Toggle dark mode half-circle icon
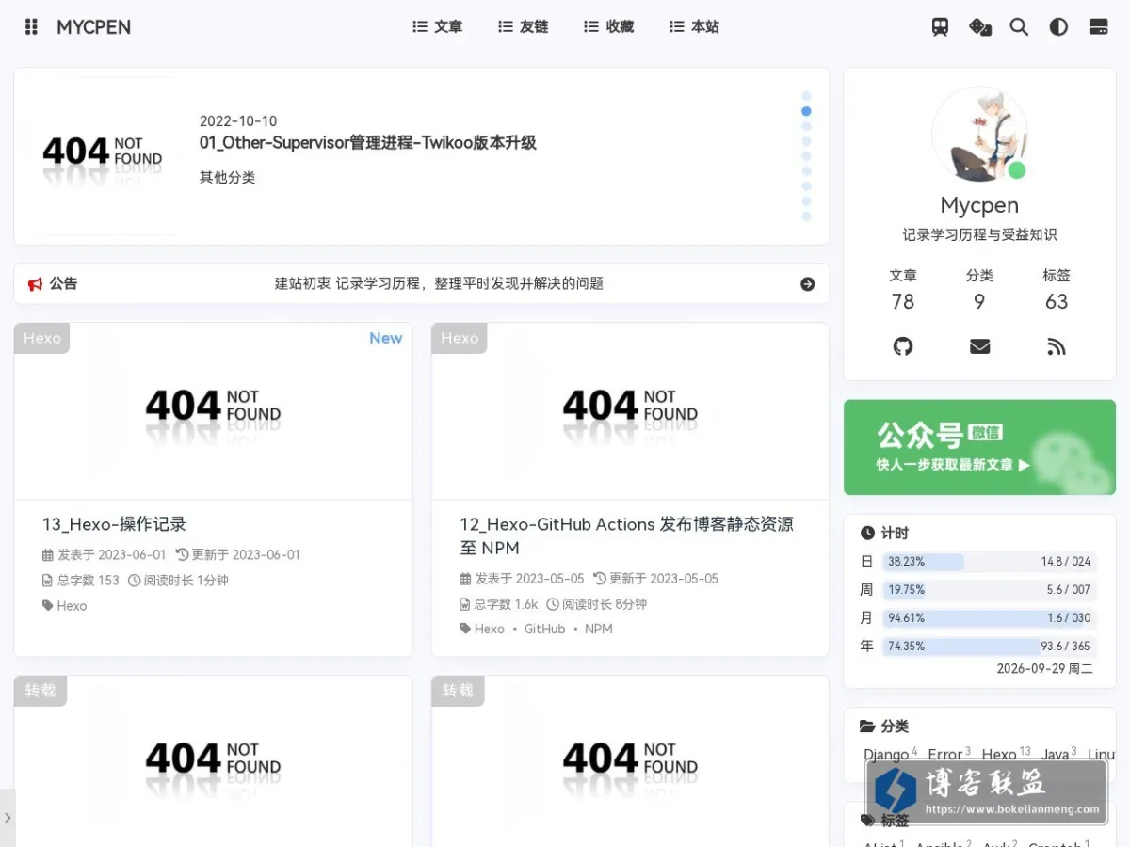 (1058, 27)
